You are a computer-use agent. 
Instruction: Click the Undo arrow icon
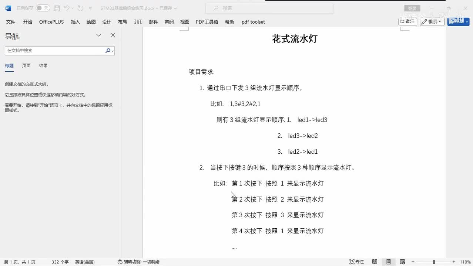pos(67,8)
